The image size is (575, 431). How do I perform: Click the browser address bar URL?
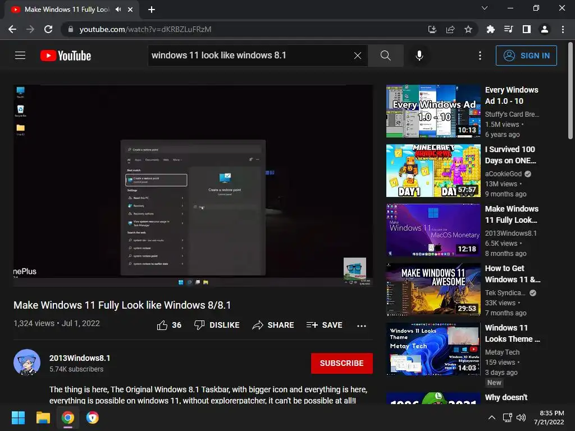pyautogui.click(x=145, y=29)
